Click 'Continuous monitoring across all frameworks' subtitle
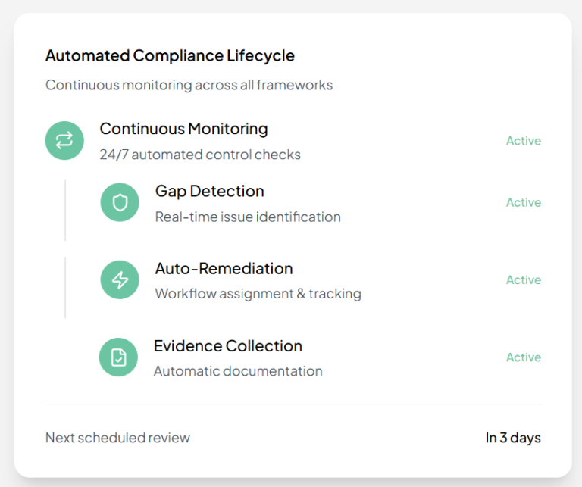 click(x=189, y=85)
